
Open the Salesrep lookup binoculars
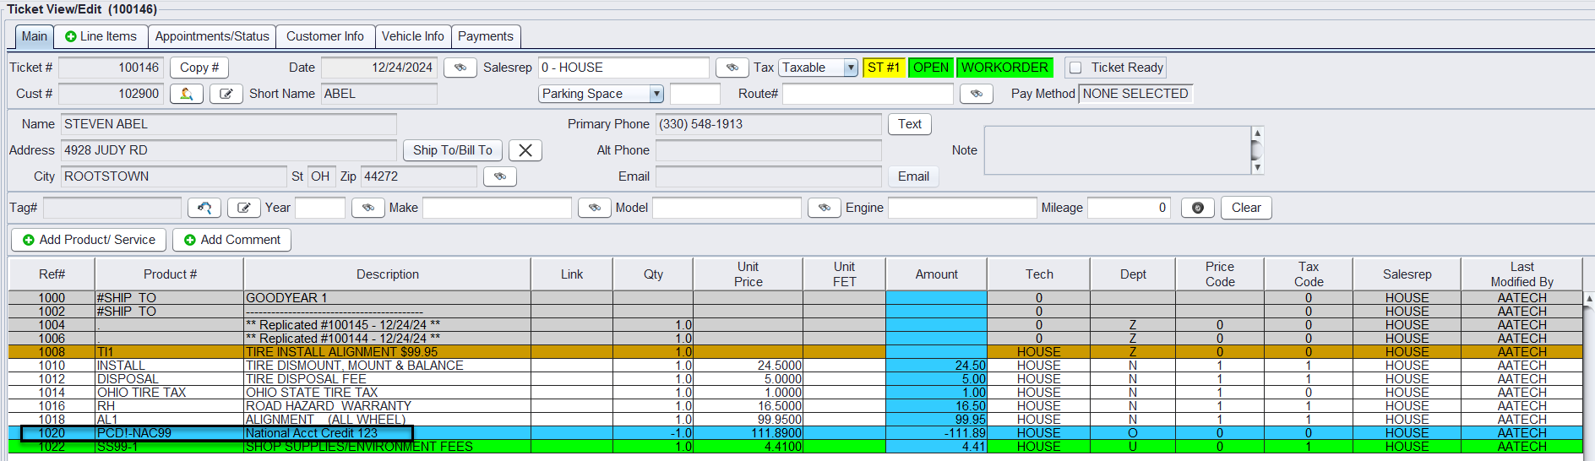732,68
